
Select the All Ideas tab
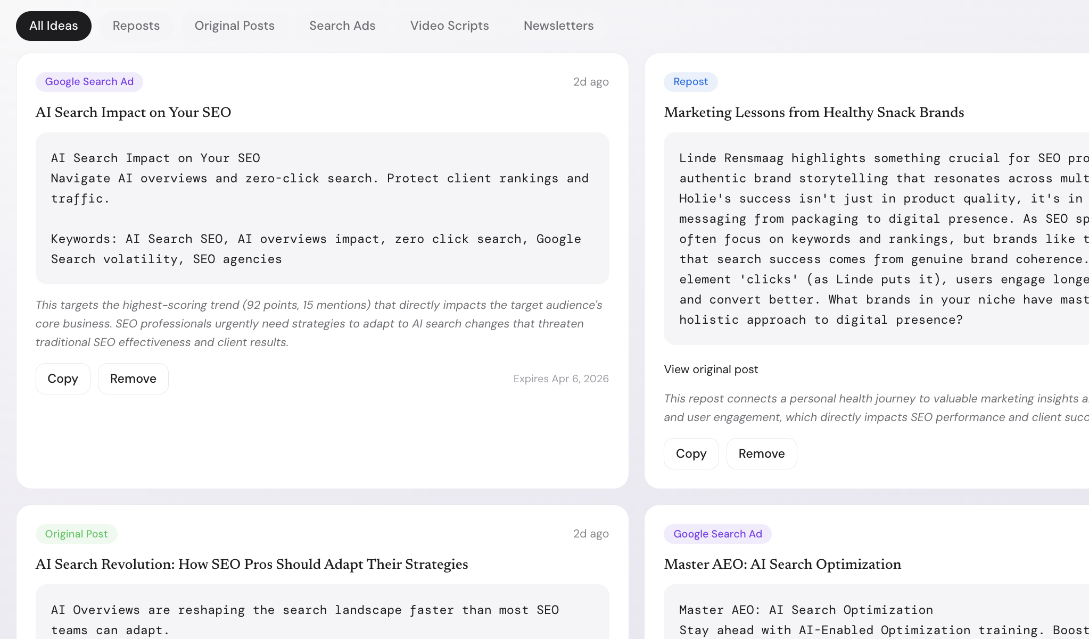(x=53, y=26)
